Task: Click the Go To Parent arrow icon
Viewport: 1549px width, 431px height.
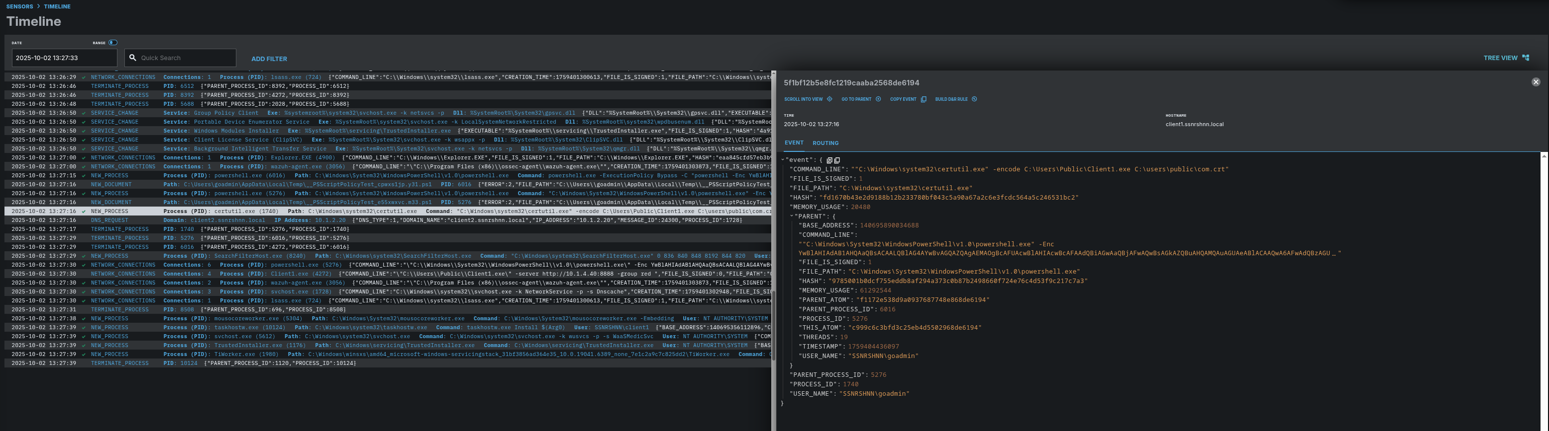Action: click(x=878, y=99)
